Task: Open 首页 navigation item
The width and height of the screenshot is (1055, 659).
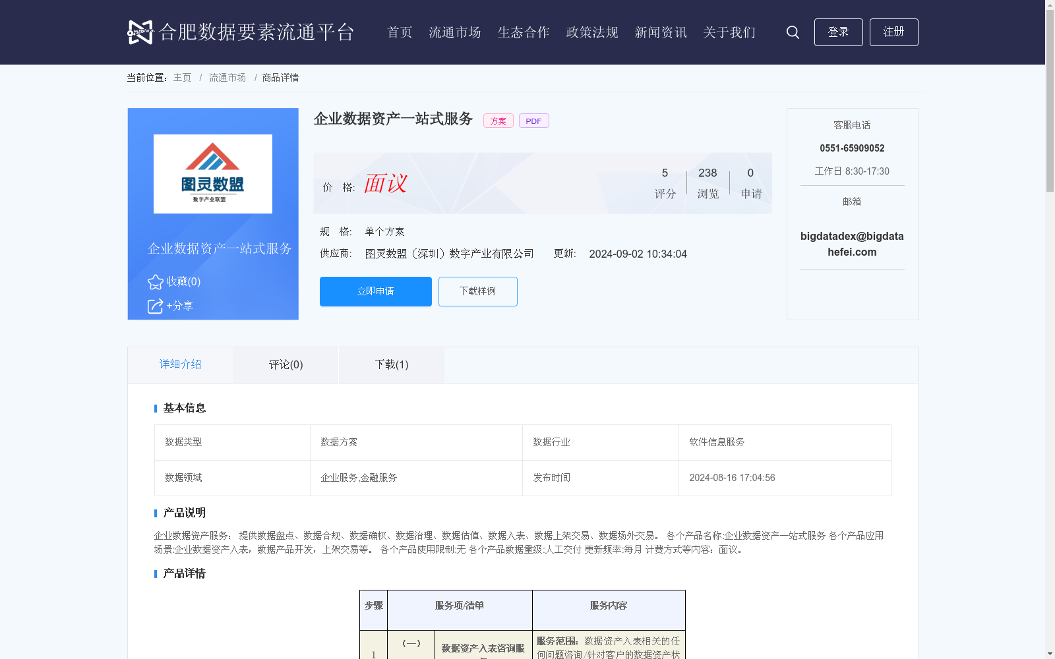Action: point(400,32)
